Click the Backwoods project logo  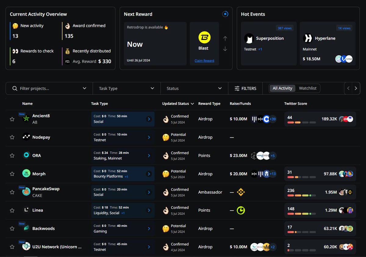pyautogui.click(x=26, y=228)
